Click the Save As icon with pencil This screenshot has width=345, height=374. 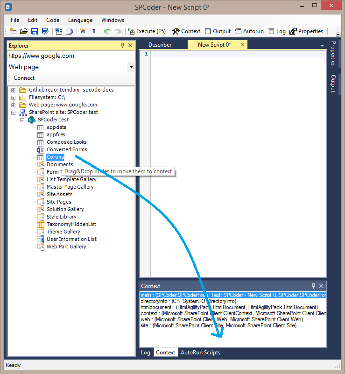click(45, 31)
